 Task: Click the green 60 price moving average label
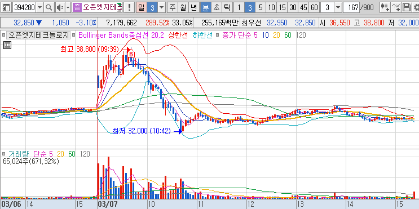288,35
